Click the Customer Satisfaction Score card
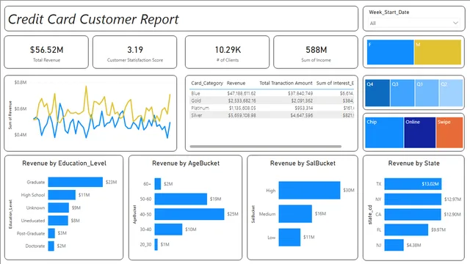The image size is (470, 264). point(135,52)
